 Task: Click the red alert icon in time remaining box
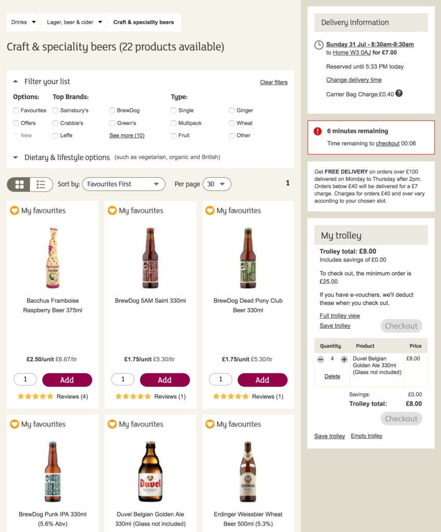[x=317, y=131]
